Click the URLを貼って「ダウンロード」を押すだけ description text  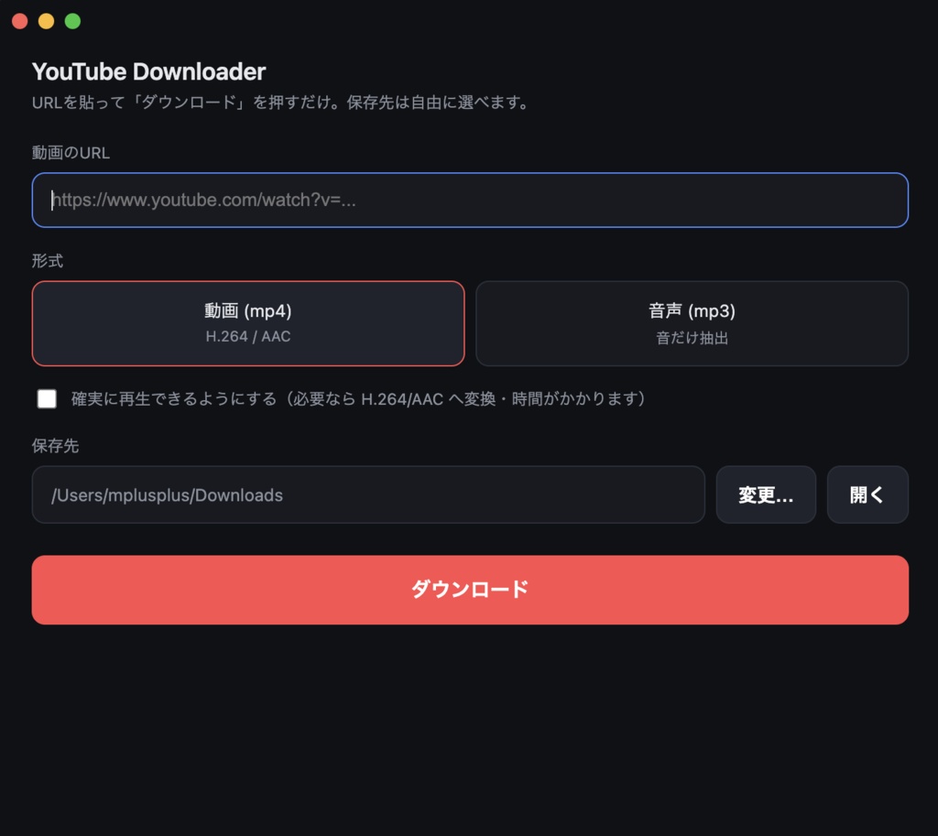pos(281,103)
